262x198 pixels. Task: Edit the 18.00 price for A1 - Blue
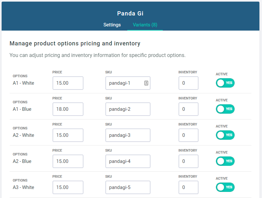coord(68,109)
